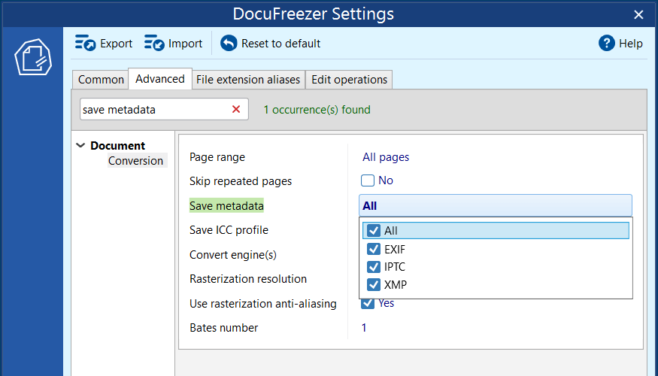This screenshot has width=658, height=376.
Task: Click the highlighted Save metadata label
Action: click(226, 205)
